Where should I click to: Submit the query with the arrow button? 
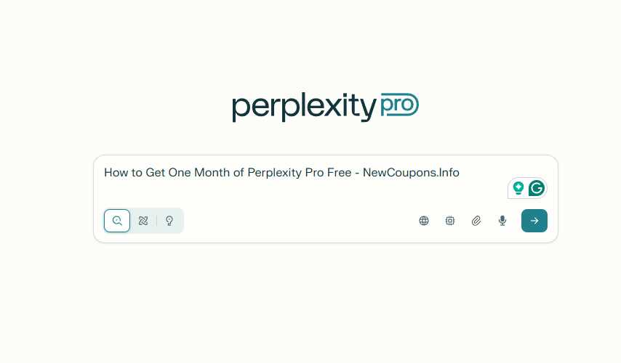tap(534, 221)
